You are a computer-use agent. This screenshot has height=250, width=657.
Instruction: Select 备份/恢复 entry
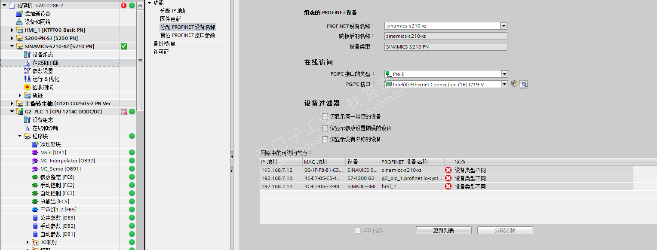pos(164,43)
